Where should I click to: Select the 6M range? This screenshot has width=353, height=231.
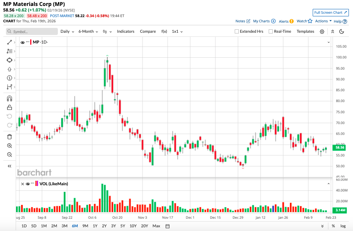pyautogui.click(x=75, y=226)
